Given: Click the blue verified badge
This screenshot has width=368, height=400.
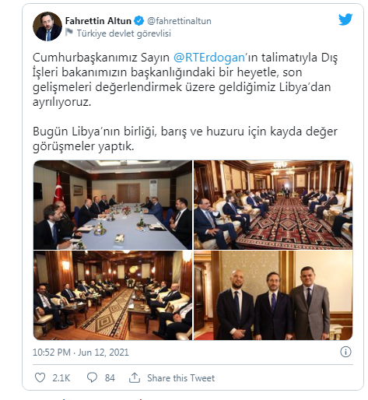Looking at the screenshot, I should [139, 21].
